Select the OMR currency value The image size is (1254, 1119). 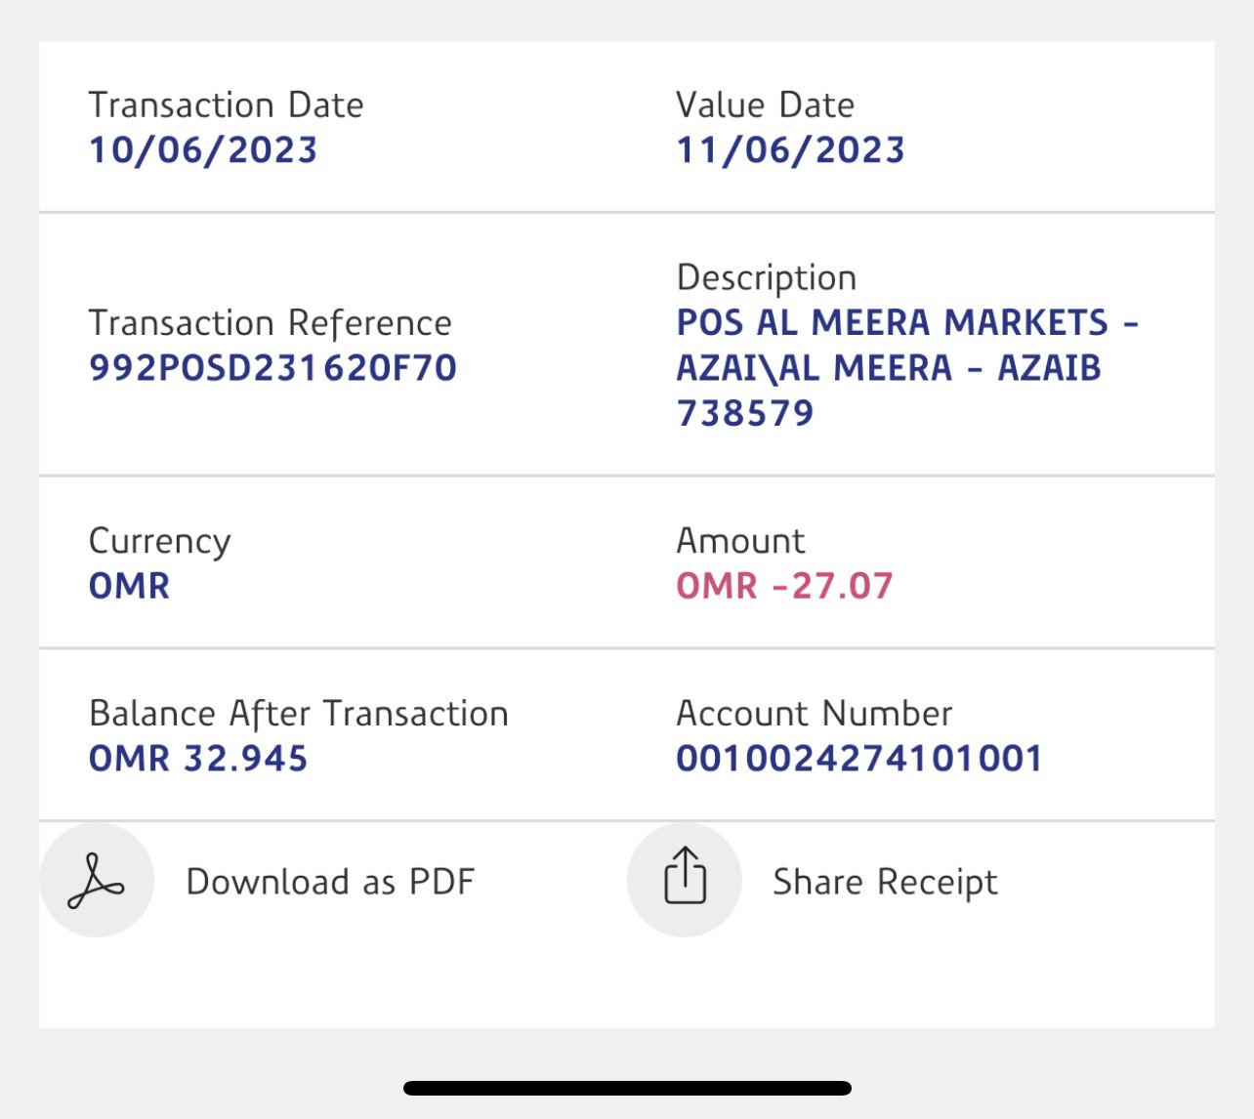point(130,586)
